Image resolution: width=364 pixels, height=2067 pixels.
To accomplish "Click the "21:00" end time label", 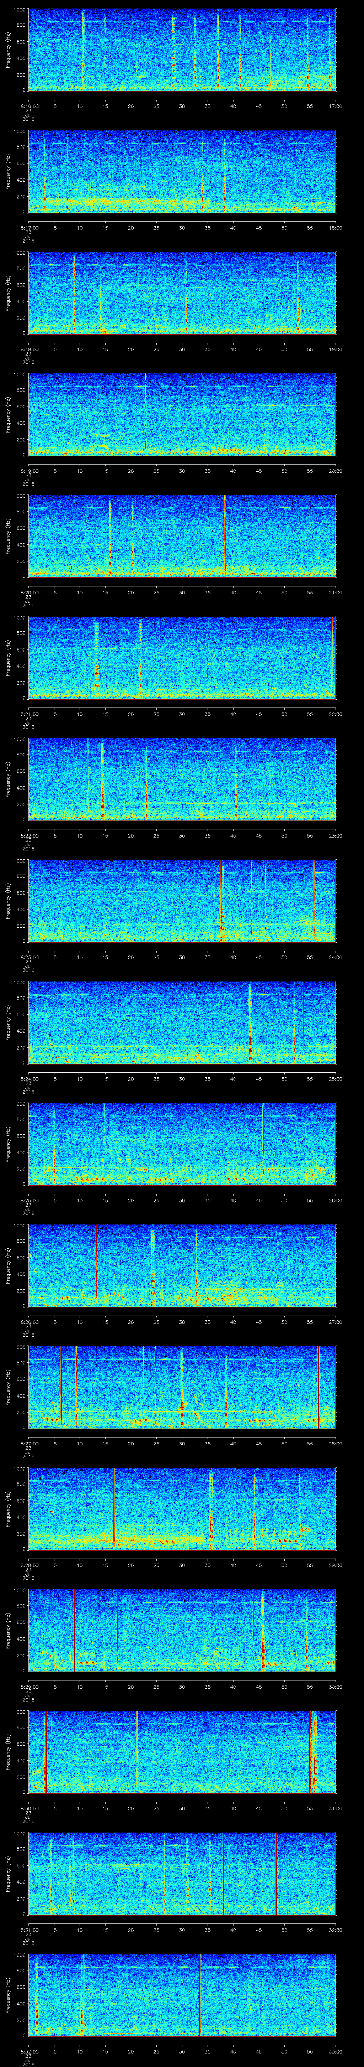I will click(x=335, y=592).
